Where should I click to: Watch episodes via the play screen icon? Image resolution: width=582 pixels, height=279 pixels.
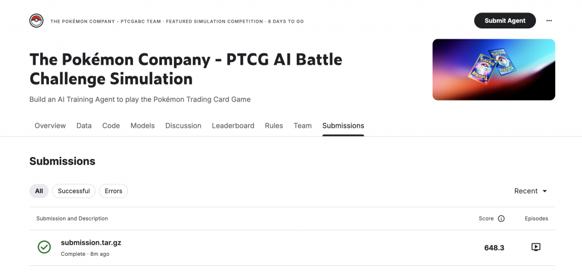coord(535,247)
